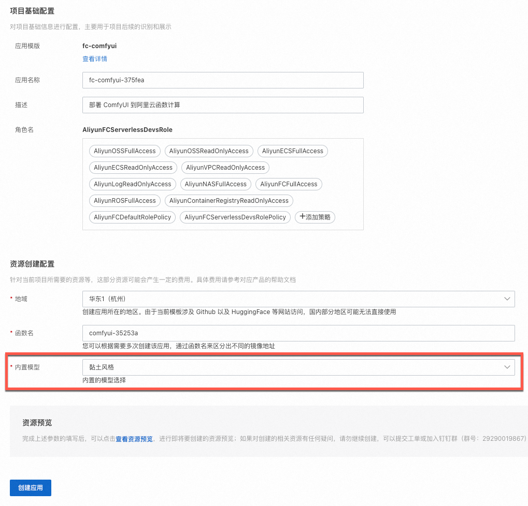Screen dimensions: 528x506
Task: Click the chevron arrow of the 内置模型 dropdown
Action: click(x=507, y=367)
